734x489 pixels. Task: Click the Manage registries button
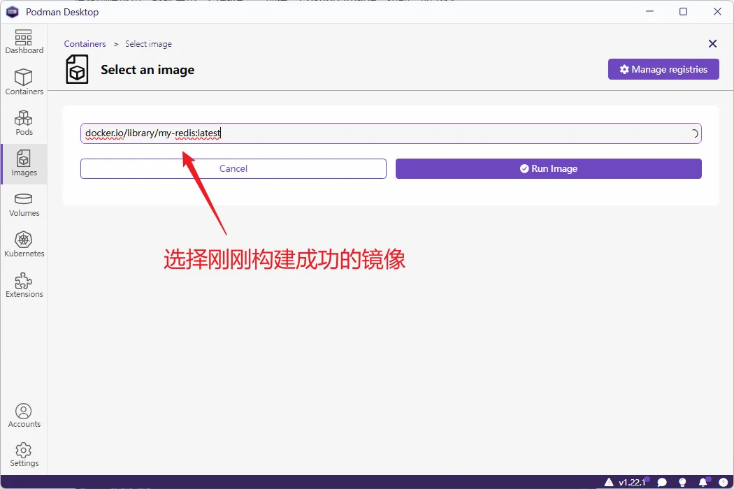click(663, 69)
